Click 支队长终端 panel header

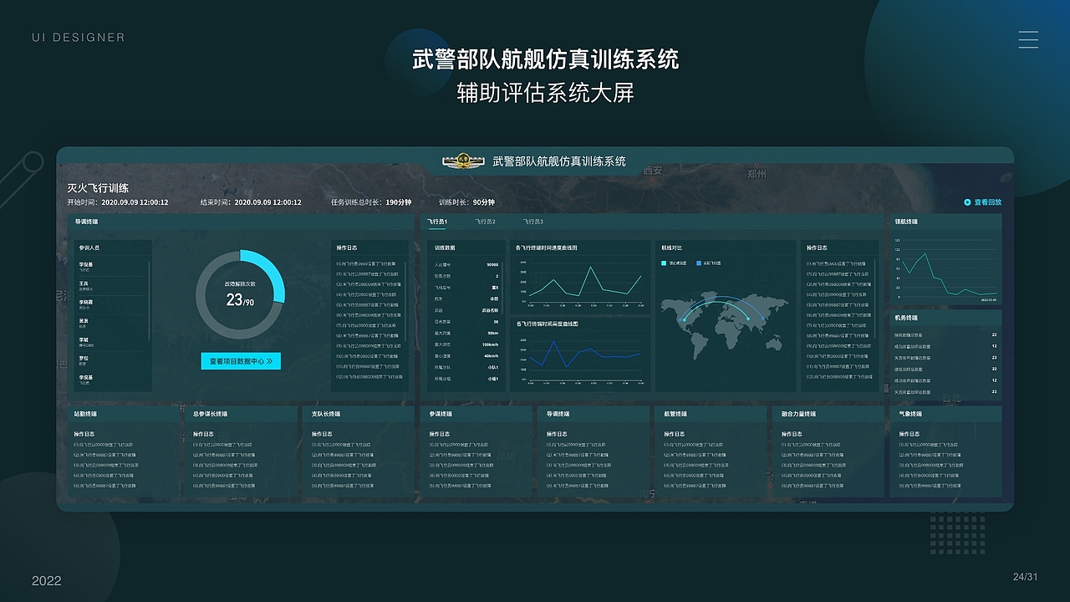point(359,414)
